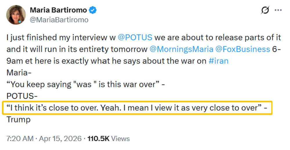Select the #iran hashtag
The height and width of the screenshot is (150, 290).
[217, 61]
